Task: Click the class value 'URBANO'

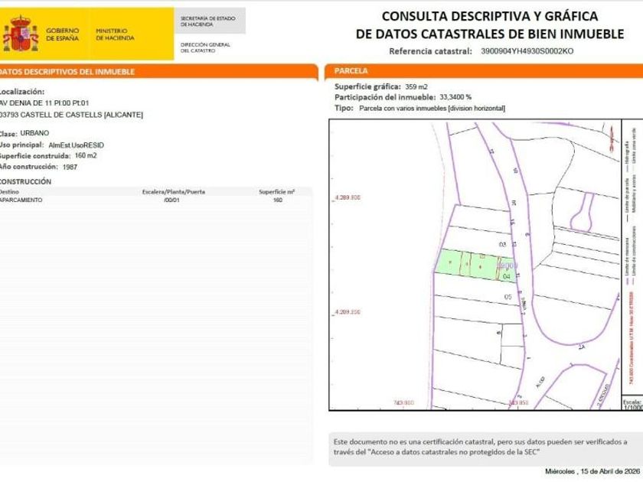Action: pyautogui.click(x=34, y=133)
